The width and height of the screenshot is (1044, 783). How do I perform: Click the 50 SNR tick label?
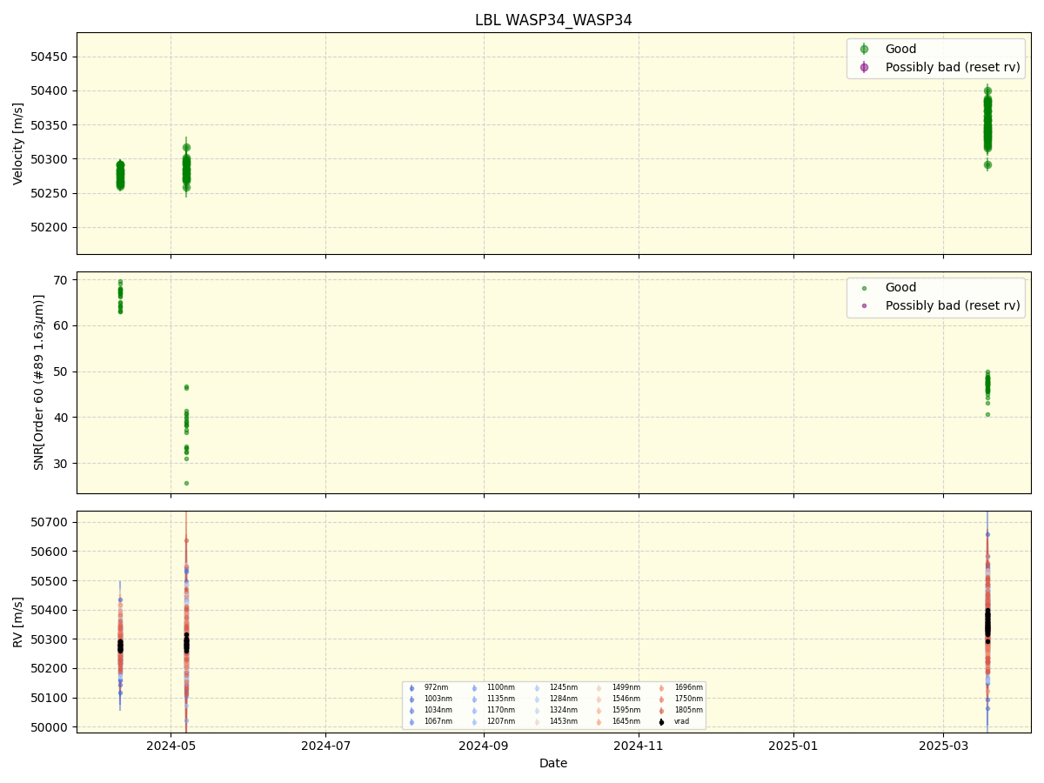(61, 371)
